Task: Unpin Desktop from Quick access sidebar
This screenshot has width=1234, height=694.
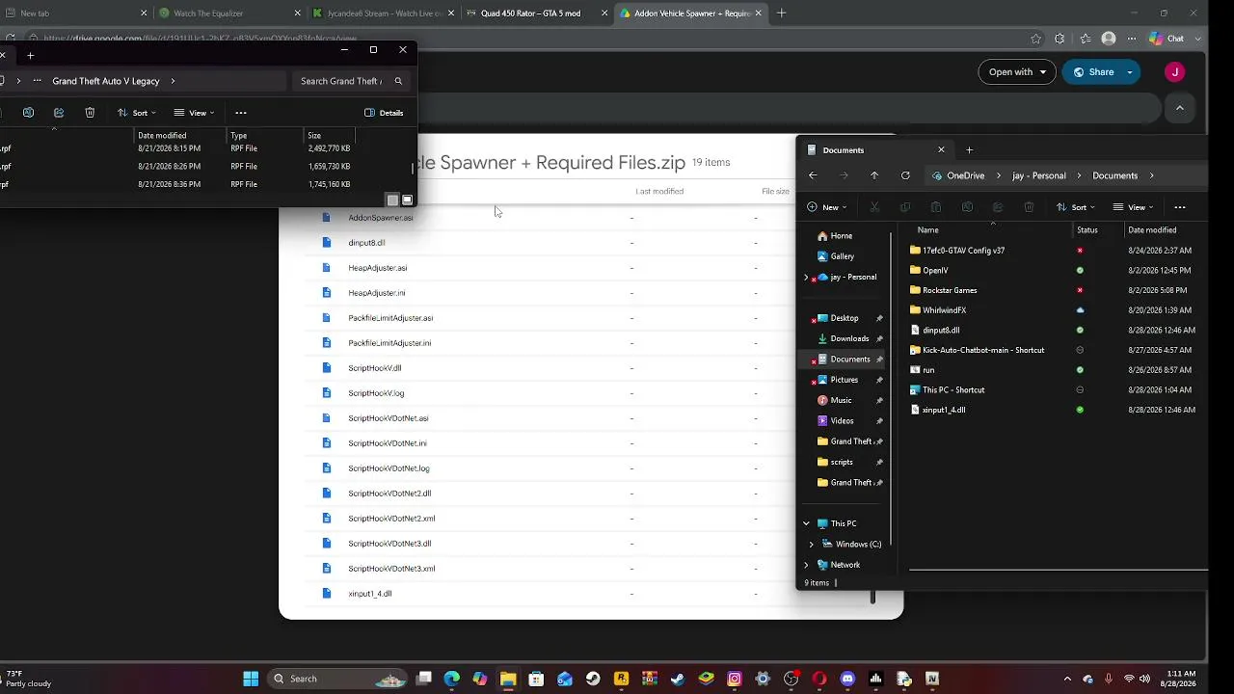Action: pos(879,318)
